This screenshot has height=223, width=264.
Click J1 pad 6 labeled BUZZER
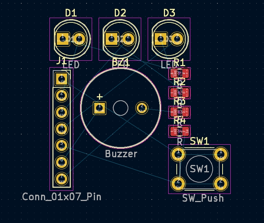click(62, 162)
